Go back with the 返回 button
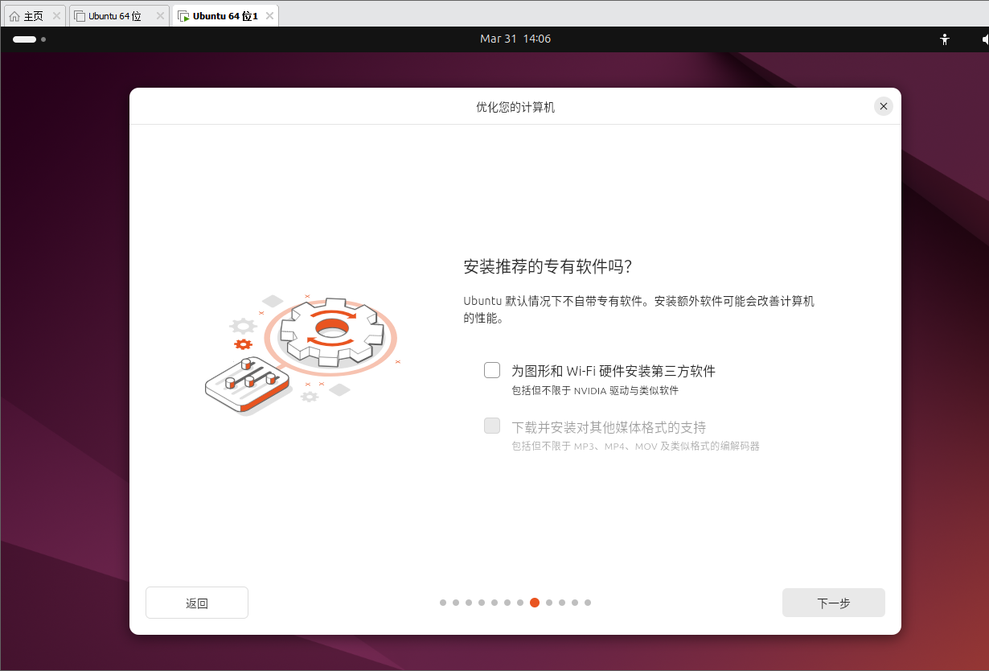 [x=197, y=603]
